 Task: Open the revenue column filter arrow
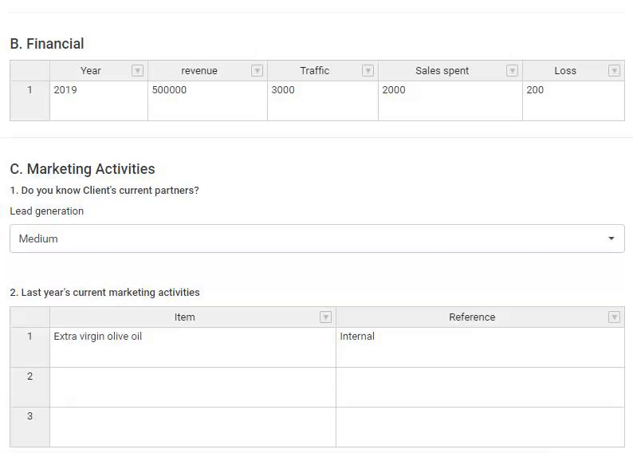point(257,71)
